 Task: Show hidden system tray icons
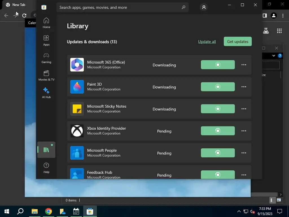point(239,211)
